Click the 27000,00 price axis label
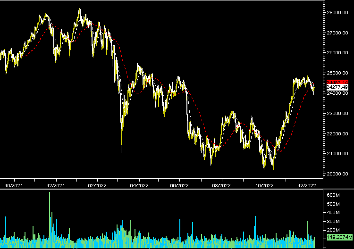The height and width of the screenshot is (249, 354). coord(337,33)
